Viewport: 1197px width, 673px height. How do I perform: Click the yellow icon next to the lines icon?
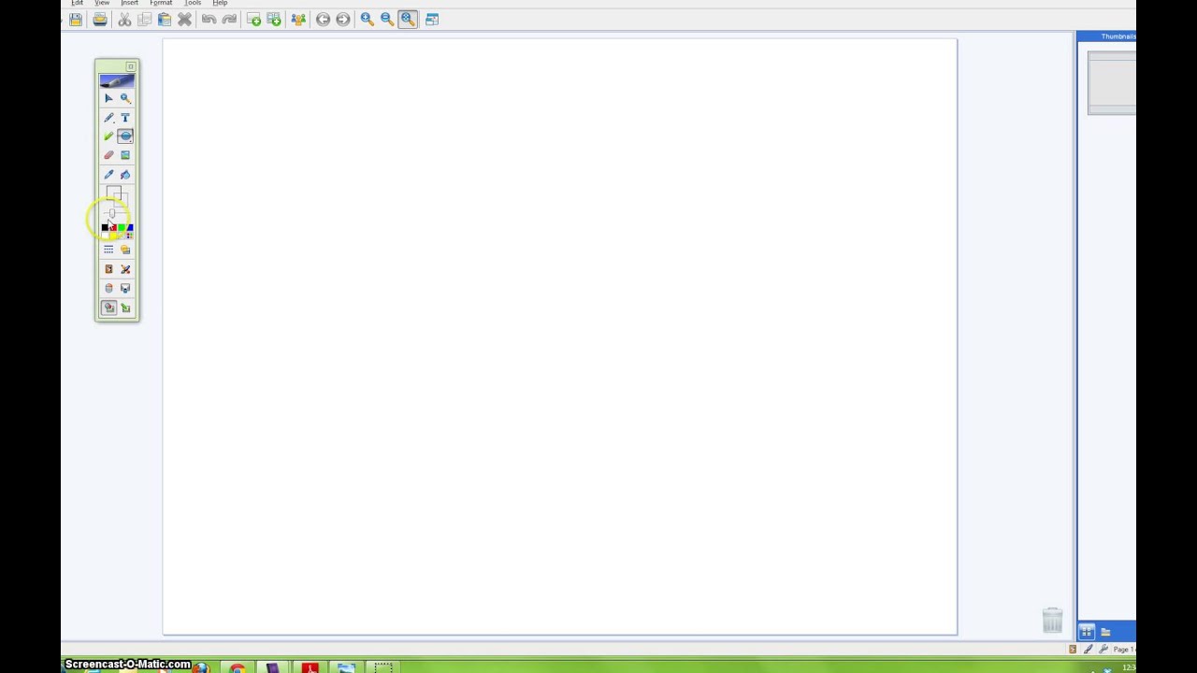125,250
